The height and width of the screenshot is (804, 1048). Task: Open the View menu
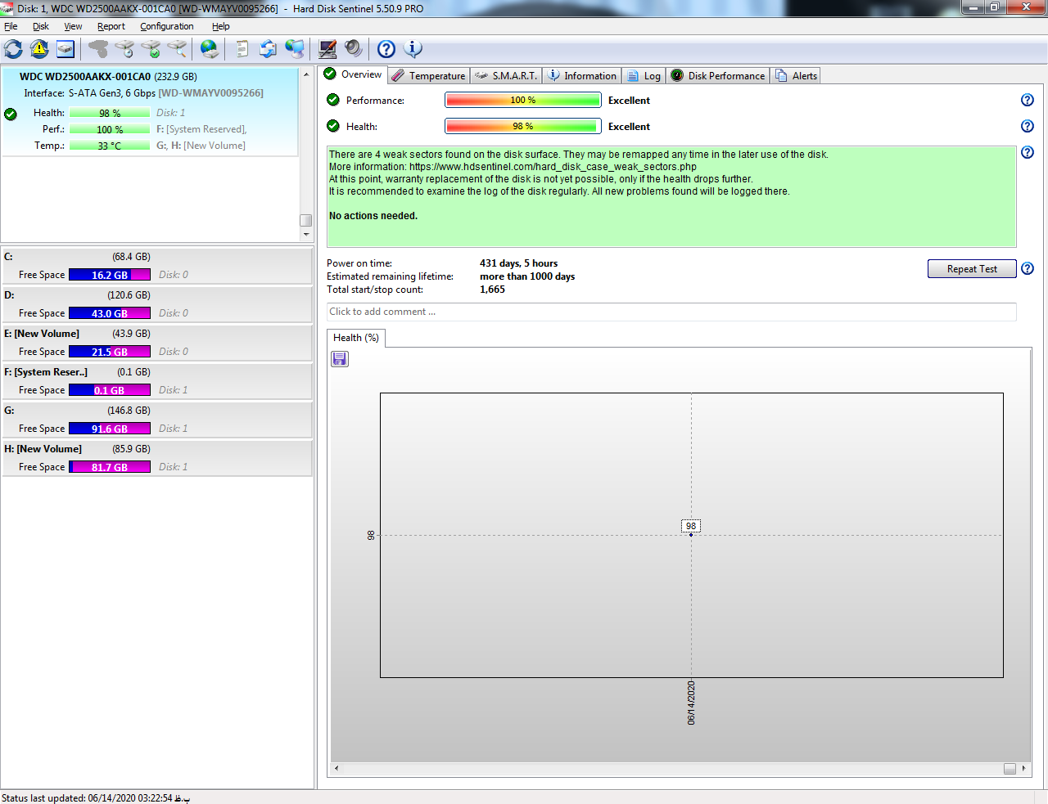tap(73, 26)
